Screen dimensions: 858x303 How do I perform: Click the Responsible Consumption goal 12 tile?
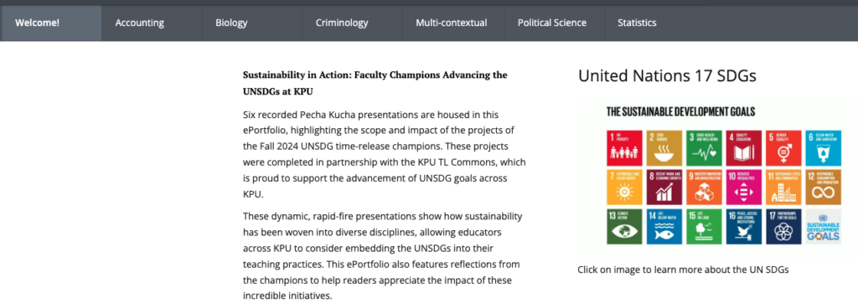pos(824,187)
